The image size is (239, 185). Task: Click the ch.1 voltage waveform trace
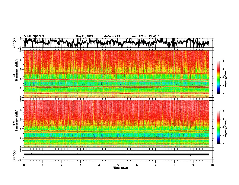(x=116, y=43)
